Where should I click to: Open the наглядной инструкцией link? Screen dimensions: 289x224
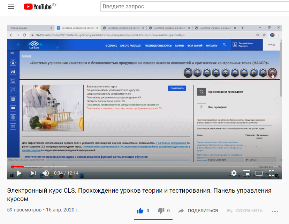171,143
